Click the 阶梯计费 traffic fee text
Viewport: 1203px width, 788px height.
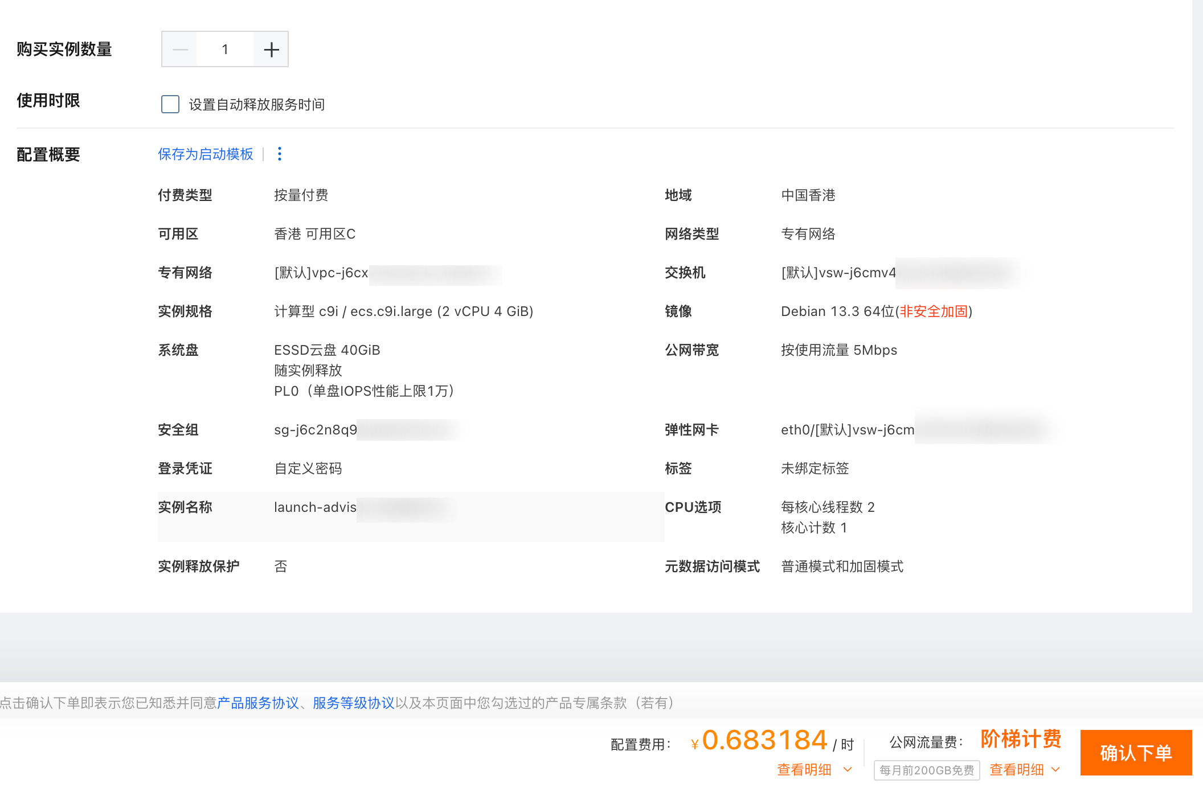(x=1020, y=739)
